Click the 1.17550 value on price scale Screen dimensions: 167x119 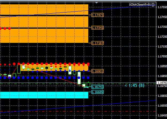[x=162, y=7]
